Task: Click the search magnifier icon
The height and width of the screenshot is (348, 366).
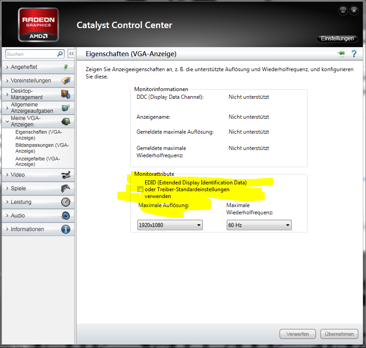Action: [60, 54]
